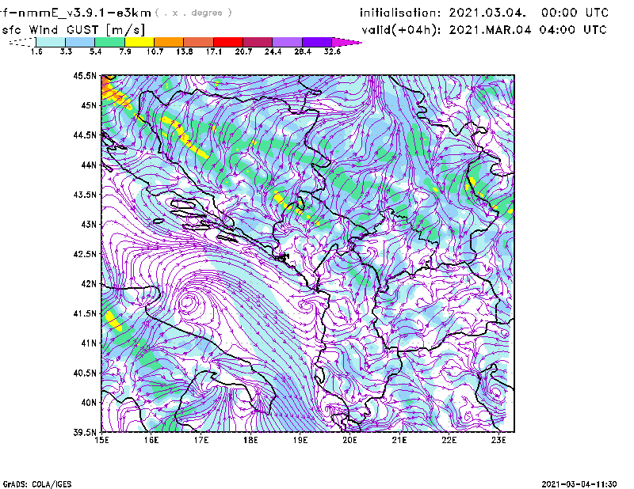The width and height of the screenshot is (634, 489).
Task: Click the 23E longitude label
Action: pyautogui.click(x=498, y=440)
